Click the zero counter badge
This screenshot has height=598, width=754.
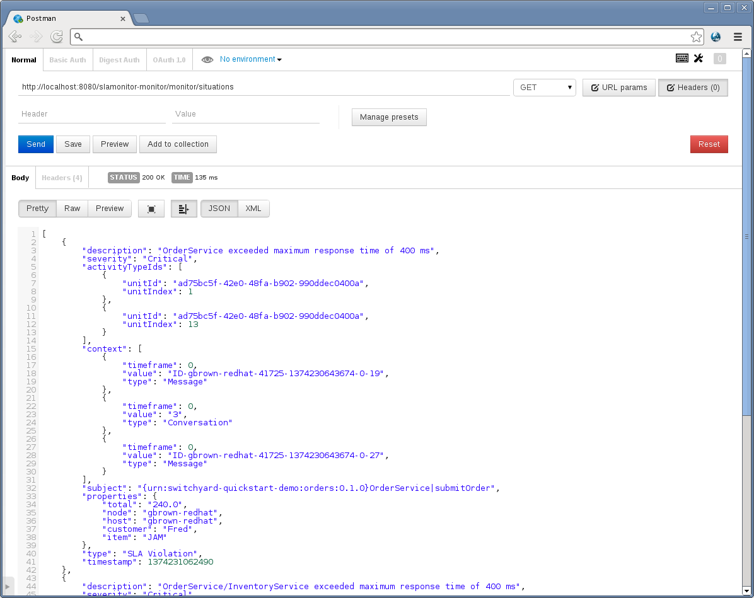point(719,59)
